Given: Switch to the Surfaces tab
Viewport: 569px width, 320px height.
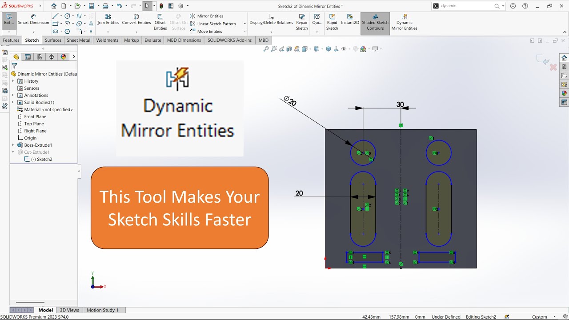Looking at the screenshot, I should coord(53,40).
